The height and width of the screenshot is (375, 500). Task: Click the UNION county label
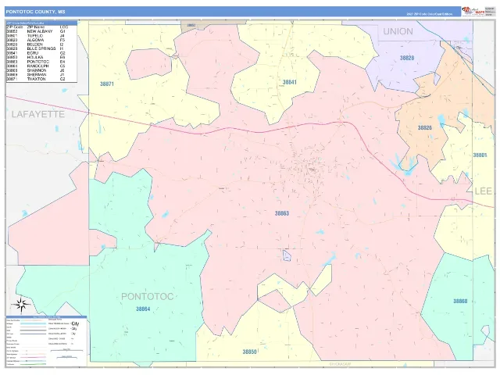pyautogui.click(x=398, y=31)
